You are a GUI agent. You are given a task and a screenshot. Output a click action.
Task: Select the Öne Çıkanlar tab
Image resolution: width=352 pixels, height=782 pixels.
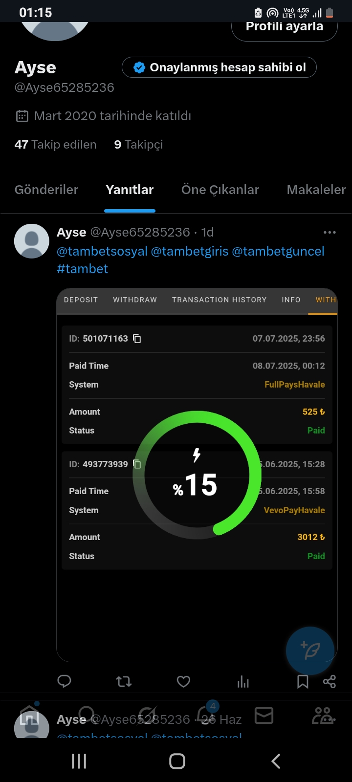[220, 190]
